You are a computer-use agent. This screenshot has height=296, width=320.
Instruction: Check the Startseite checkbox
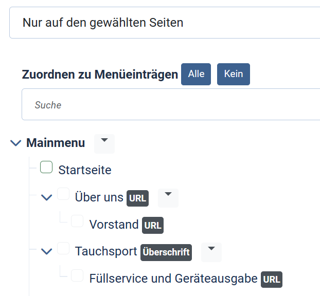click(46, 167)
